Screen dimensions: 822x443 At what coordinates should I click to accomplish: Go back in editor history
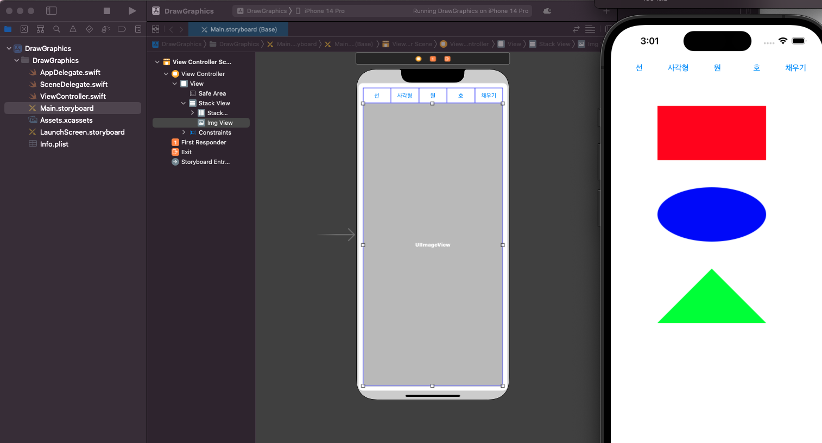(171, 29)
